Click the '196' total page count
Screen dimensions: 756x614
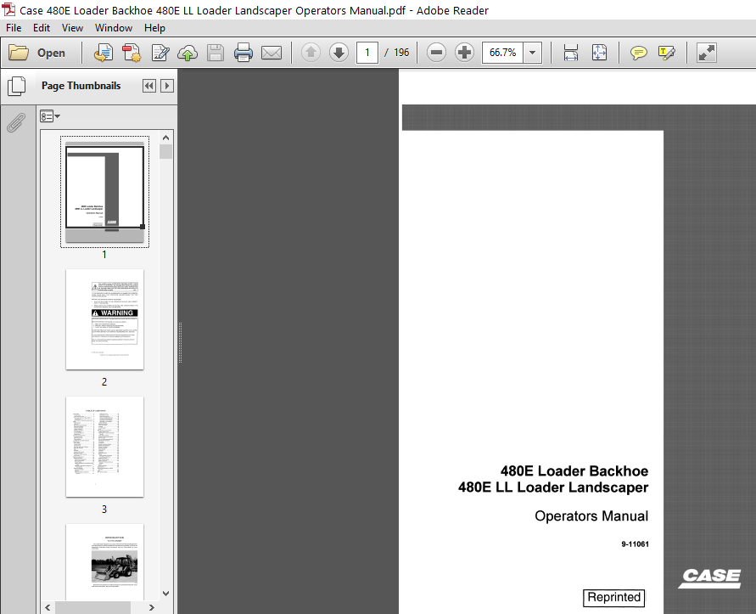401,52
